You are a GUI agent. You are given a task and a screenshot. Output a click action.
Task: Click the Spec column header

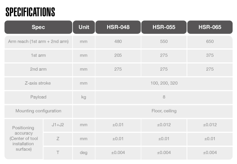tap(38, 27)
